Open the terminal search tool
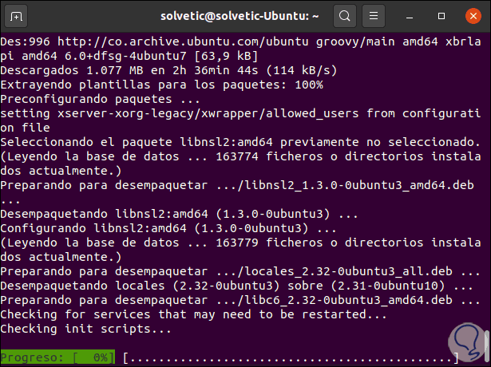 (x=345, y=16)
